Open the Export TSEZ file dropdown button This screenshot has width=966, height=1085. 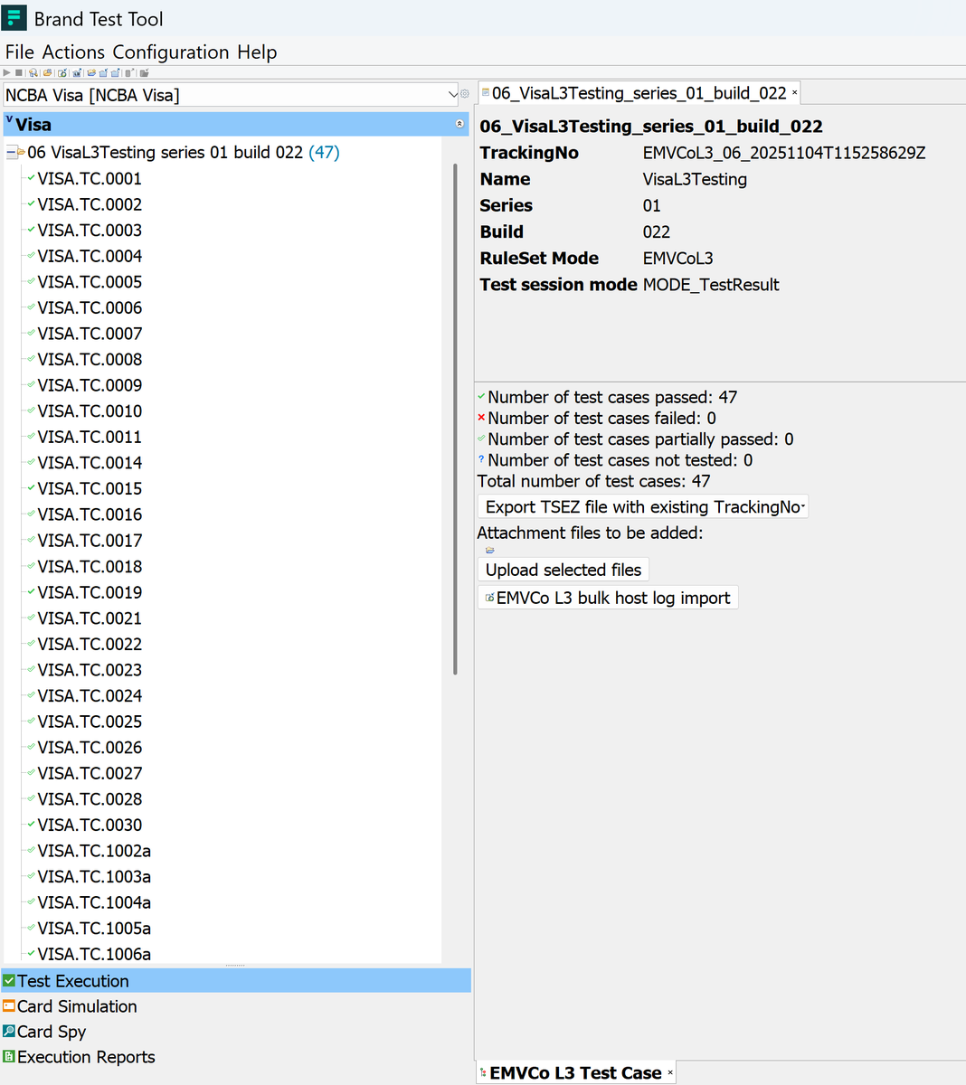[642, 506]
